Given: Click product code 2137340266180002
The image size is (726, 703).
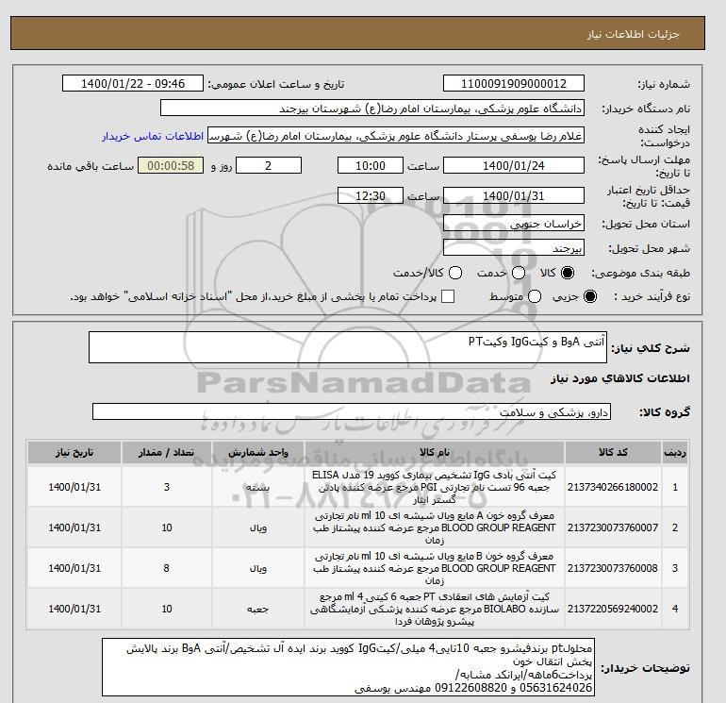Looking at the screenshot, I should coord(613,487).
